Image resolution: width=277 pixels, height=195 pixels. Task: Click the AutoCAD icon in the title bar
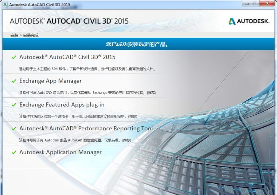click(5, 4)
